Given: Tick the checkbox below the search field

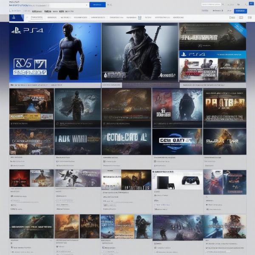Looking at the screenshot, I should pyautogui.click(x=11, y=11).
